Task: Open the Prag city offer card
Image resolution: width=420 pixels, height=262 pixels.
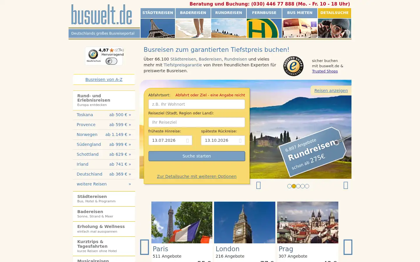Action: (308, 232)
